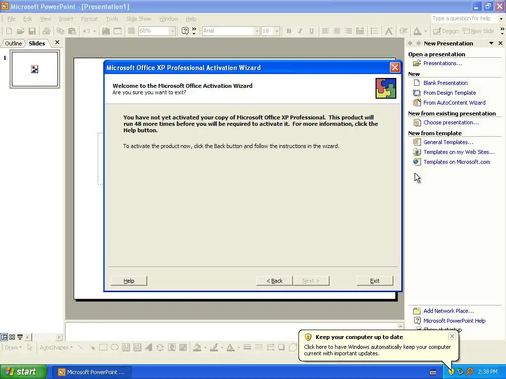Toggle the Bullets list icon

(x=374, y=31)
